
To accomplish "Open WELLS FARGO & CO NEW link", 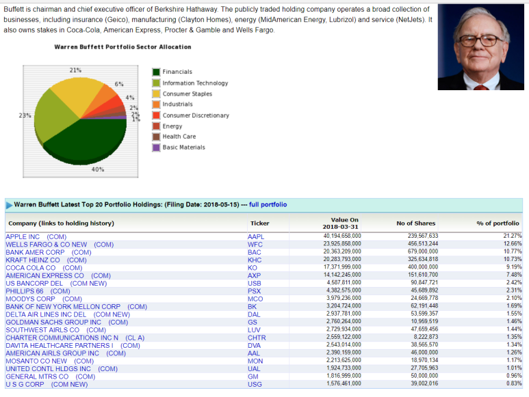I will [x=60, y=245].
